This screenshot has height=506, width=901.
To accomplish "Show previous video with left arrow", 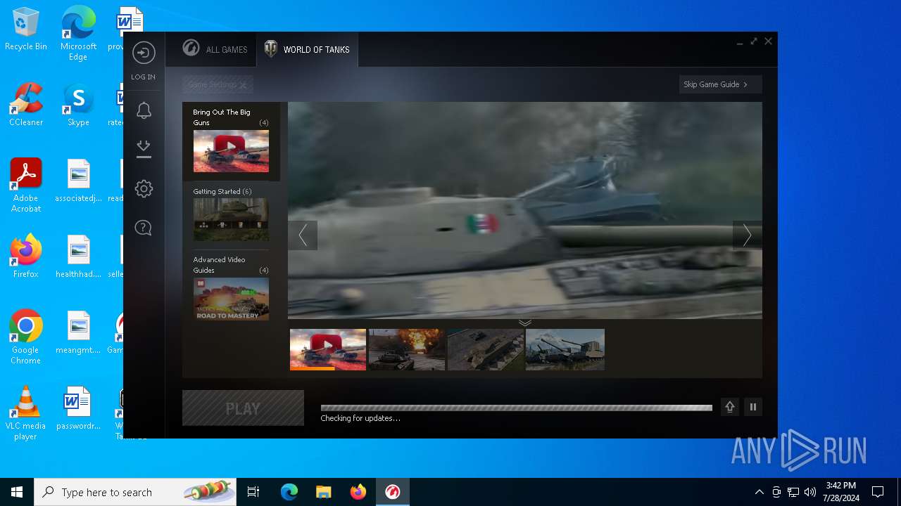I will (303, 235).
